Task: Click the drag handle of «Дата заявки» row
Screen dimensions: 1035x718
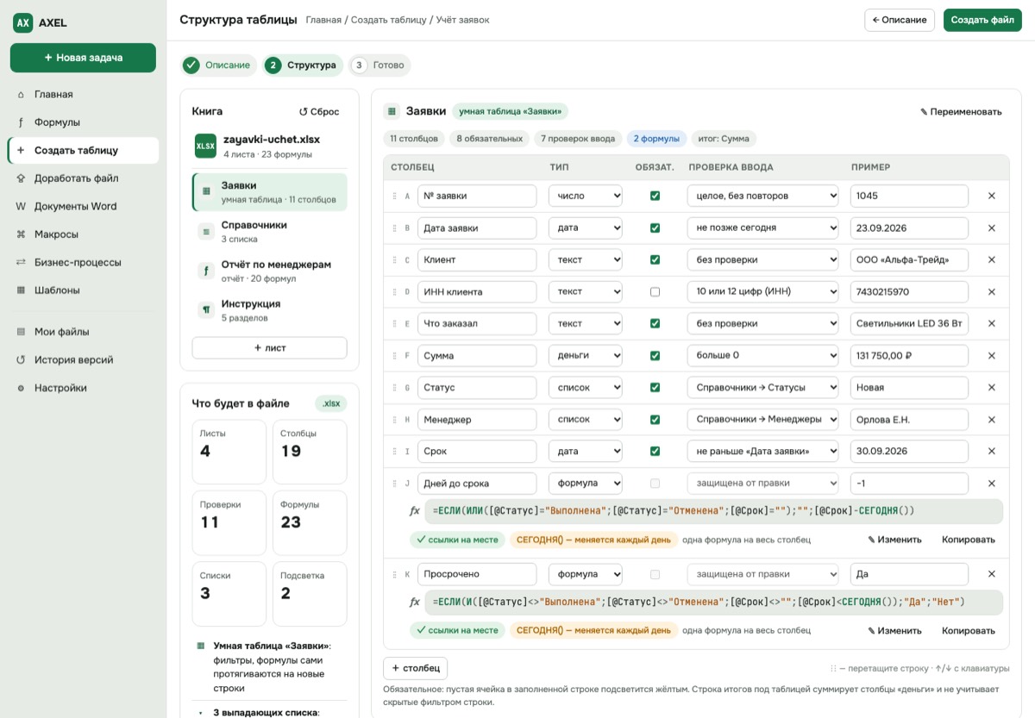Action: click(x=396, y=228)
